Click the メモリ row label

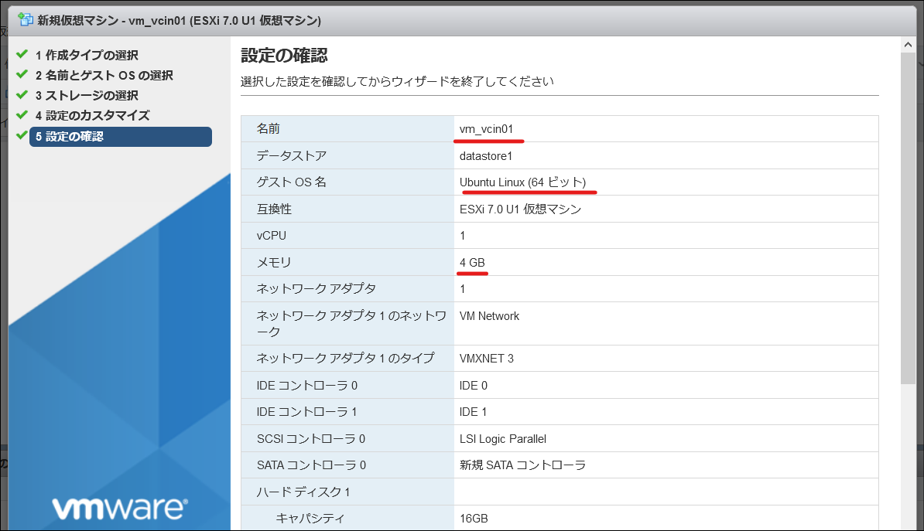(274, 263)
